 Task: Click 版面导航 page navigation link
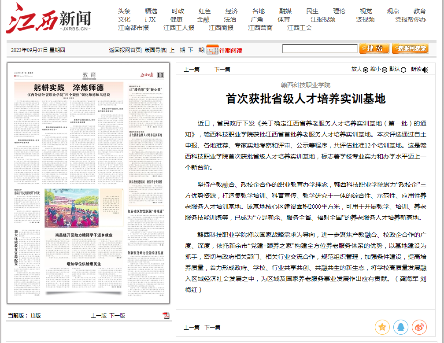(155, 50)
